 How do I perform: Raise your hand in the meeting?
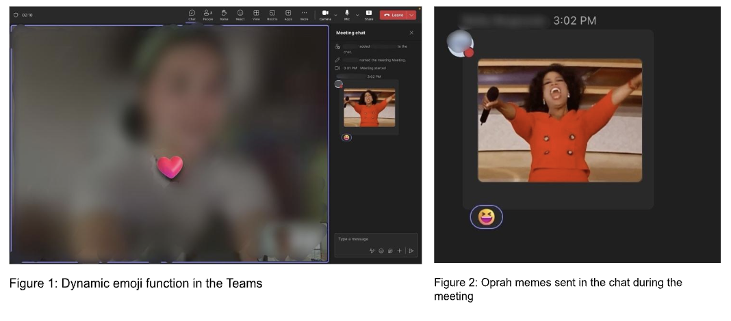(x=224, y=14)
